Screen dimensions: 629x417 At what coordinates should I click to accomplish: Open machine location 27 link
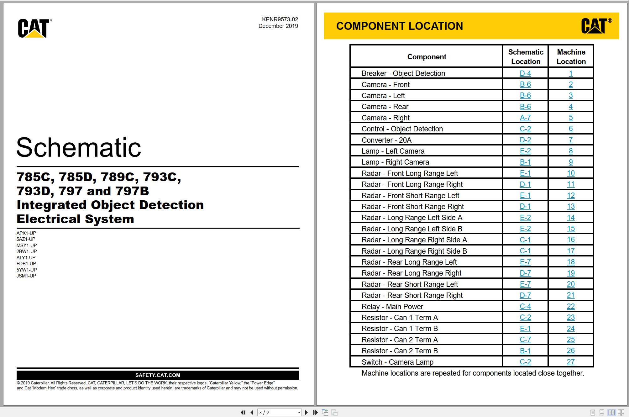tap(571, 362)
